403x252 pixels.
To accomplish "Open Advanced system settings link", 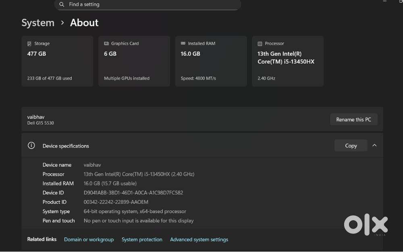I will coord(199,239).
